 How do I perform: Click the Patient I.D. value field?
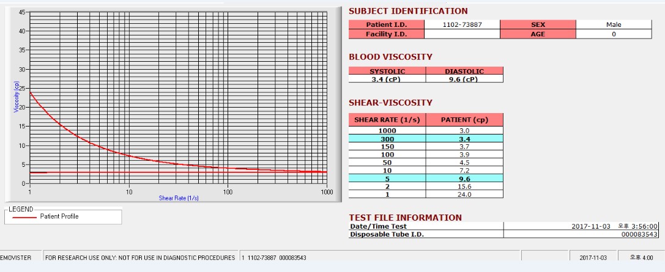tap(462, 24)
